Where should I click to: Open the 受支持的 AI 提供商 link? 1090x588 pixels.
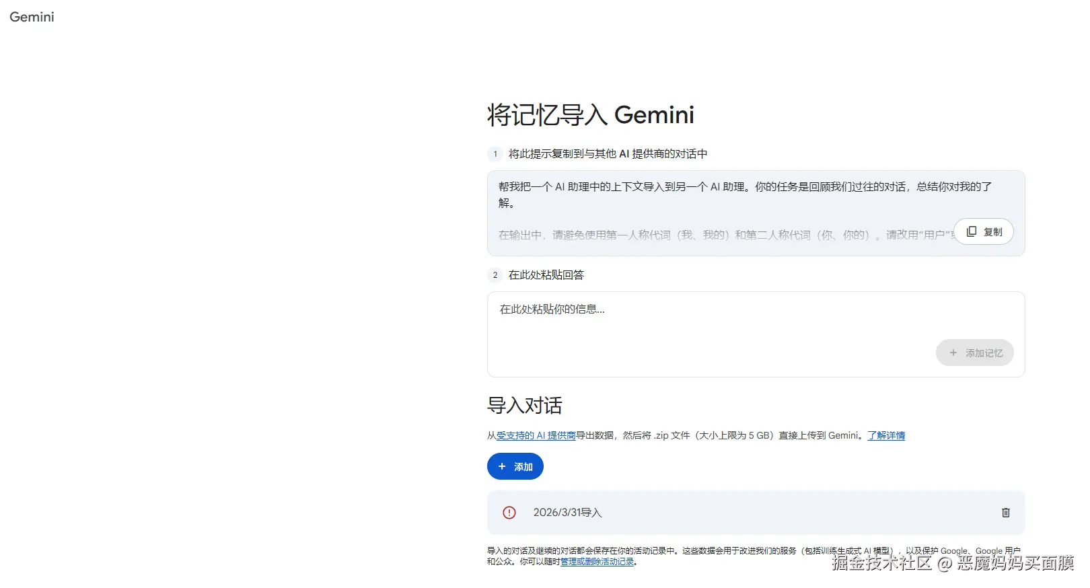[536, 435]
